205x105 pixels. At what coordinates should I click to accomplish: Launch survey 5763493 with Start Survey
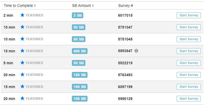point(189,75)
